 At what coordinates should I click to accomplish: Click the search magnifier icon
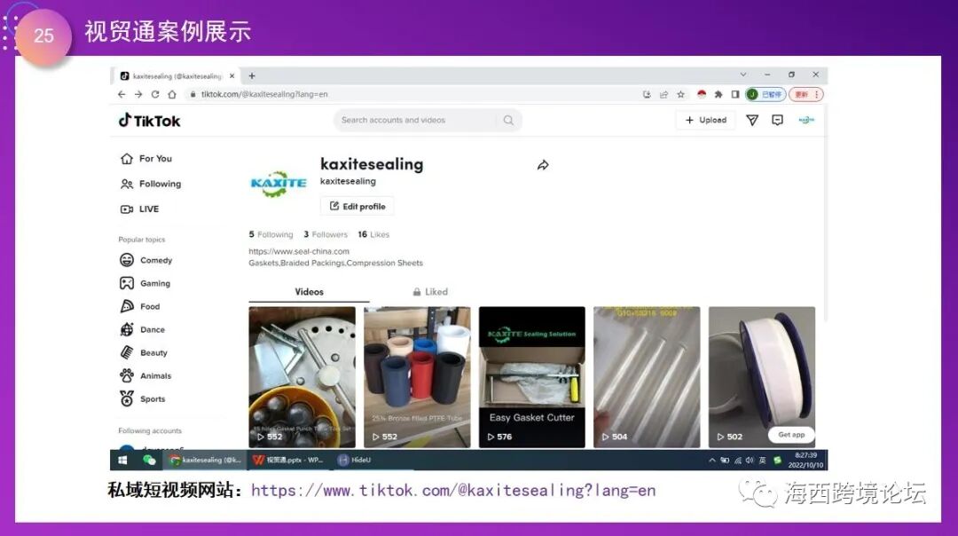click(508, 121)
